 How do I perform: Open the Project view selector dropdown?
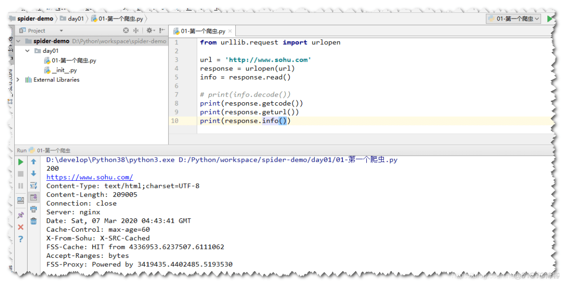tap(61, 31)
